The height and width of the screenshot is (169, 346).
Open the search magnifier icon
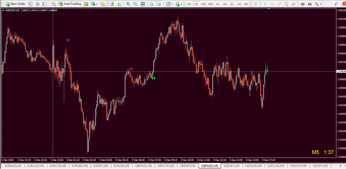coord(336,4)
